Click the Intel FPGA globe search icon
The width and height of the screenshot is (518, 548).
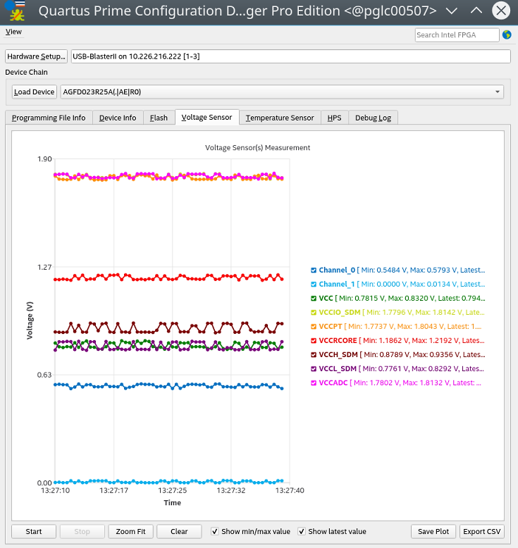point(507,35)
